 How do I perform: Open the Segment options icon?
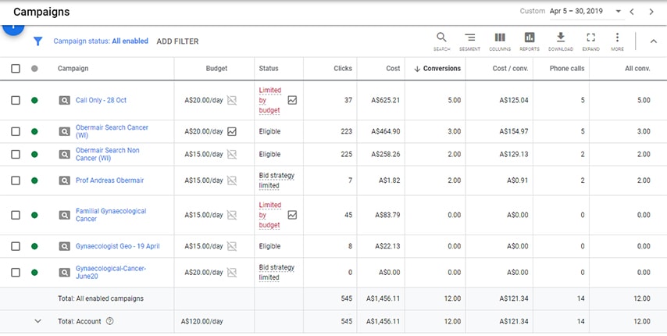469,40
